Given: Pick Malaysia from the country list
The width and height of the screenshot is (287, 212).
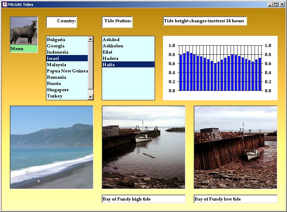Looking at the screenshot, I should point(56,65).
